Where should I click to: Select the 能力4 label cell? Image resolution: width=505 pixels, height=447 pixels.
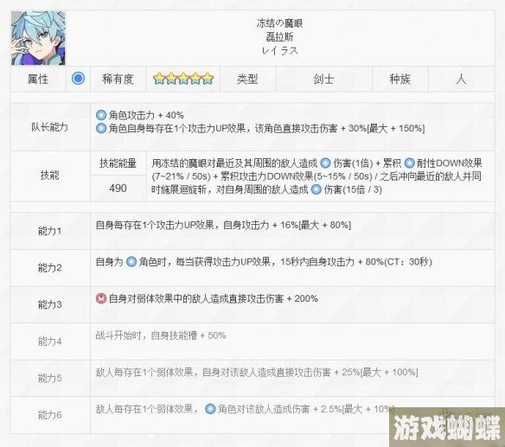click(x=50, y=342)
